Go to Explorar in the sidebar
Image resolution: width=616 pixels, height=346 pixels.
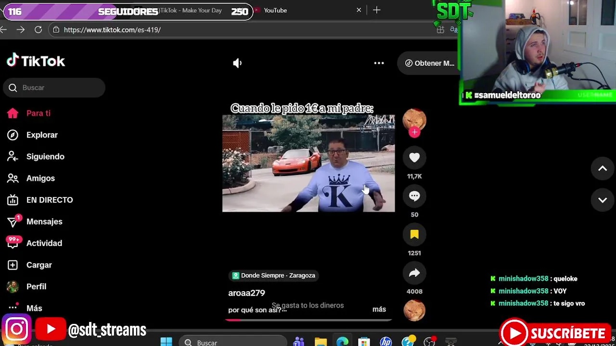(42, 135)
